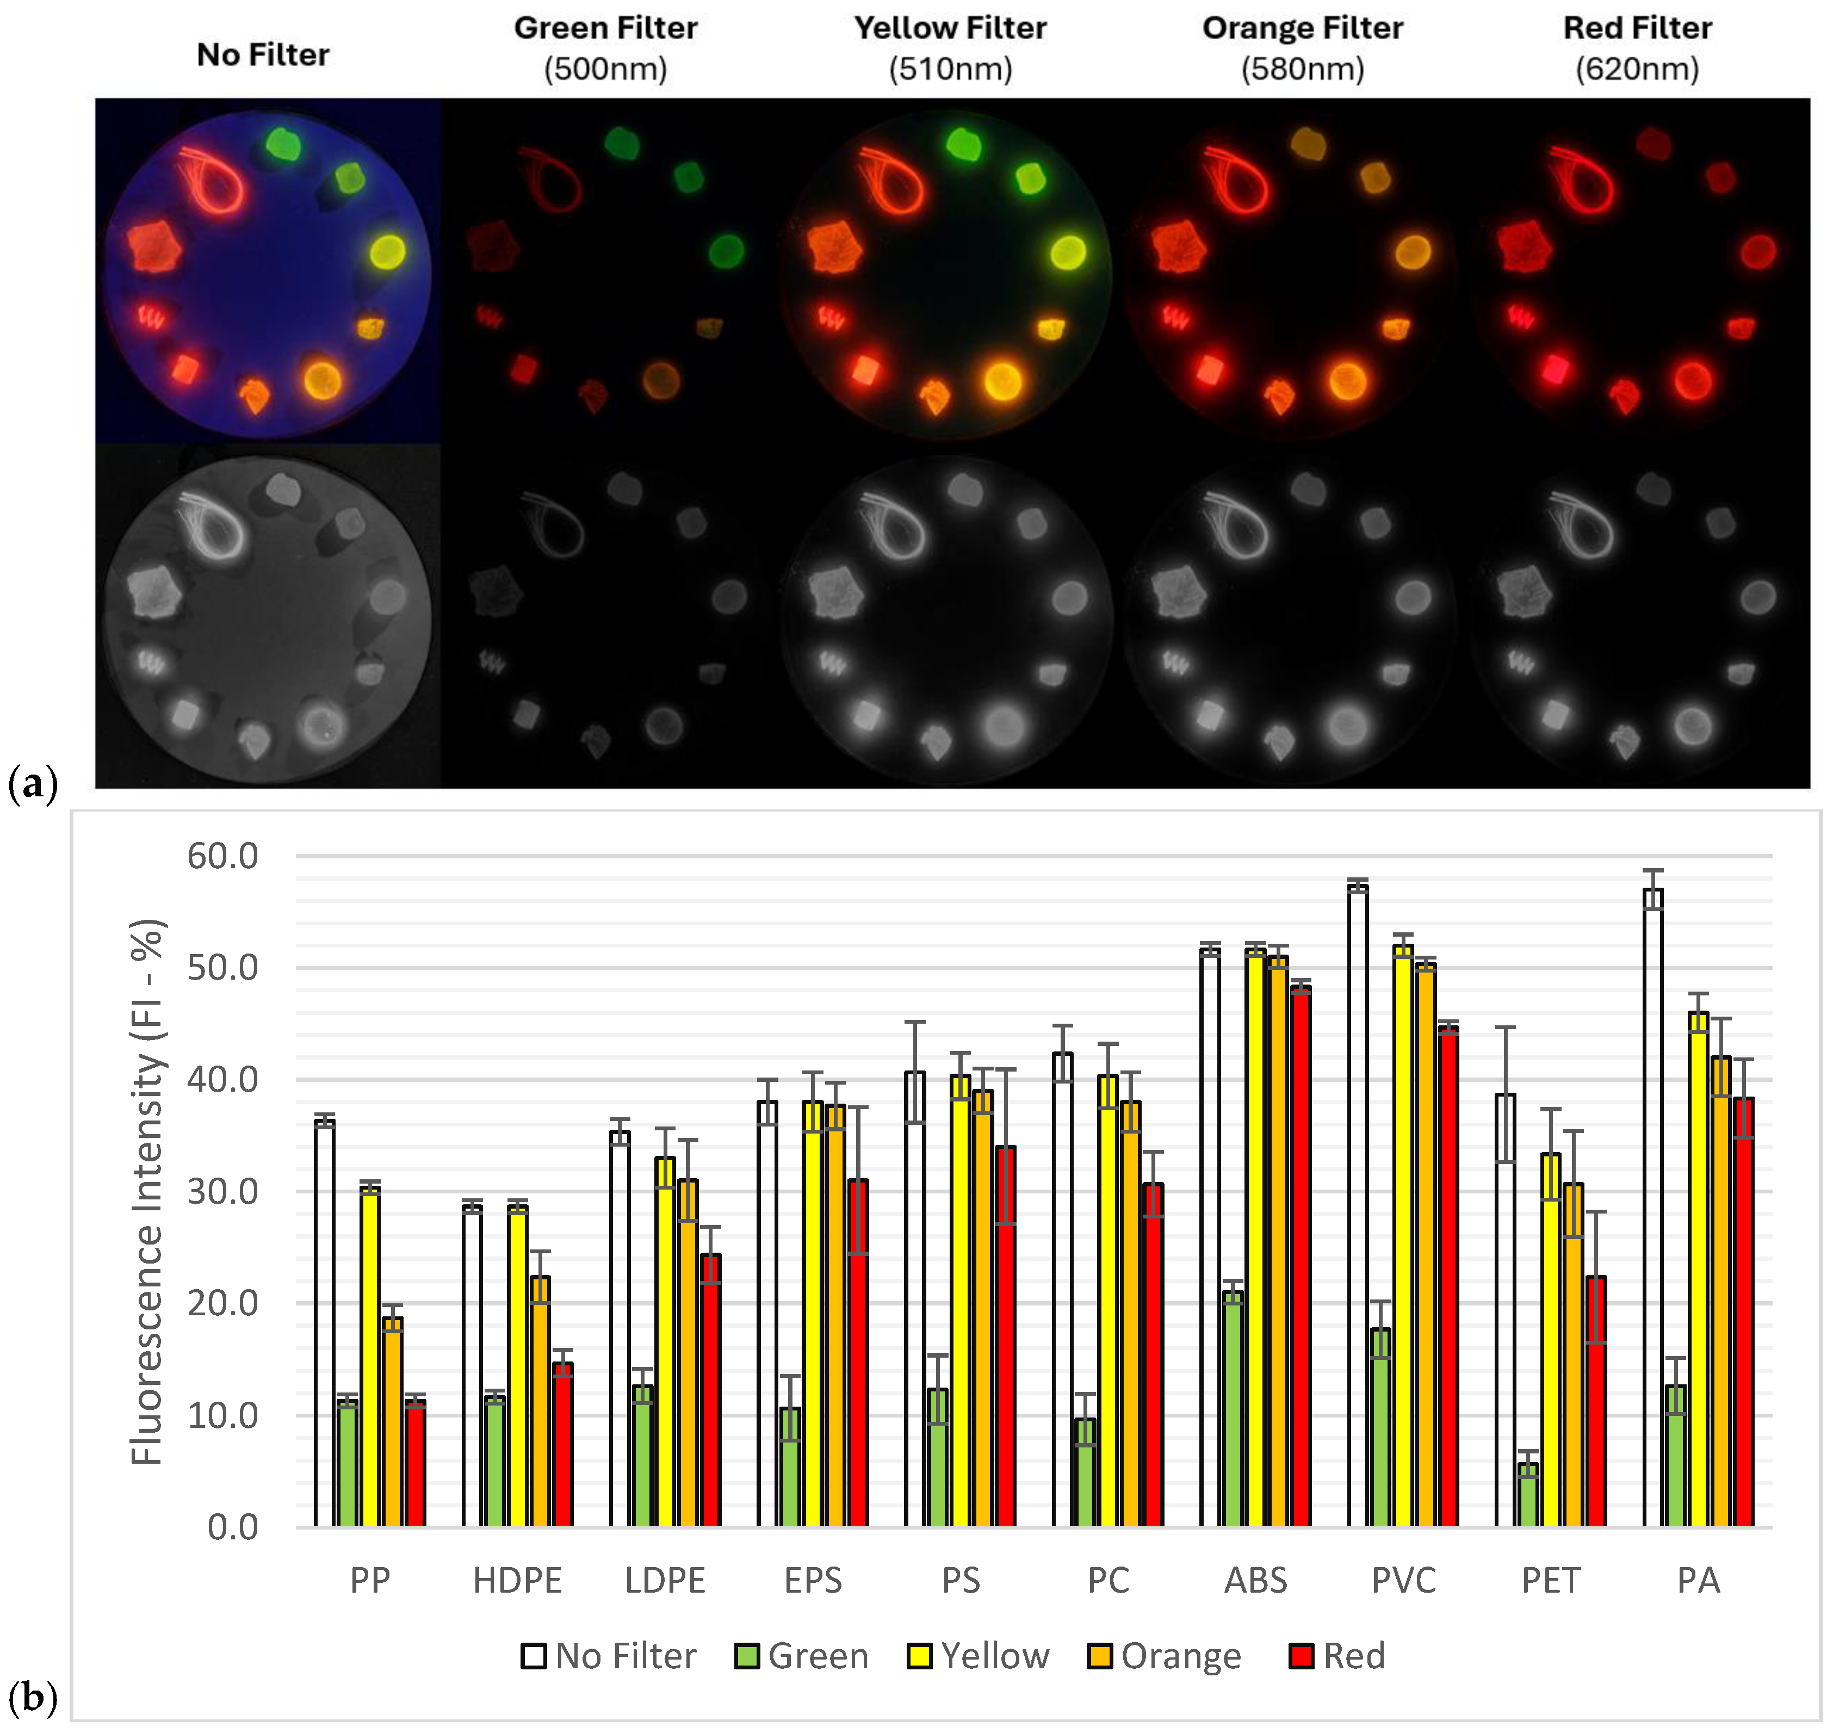Click the PVC No Filter white bar
This screenshot has height=1733, width=1833.
click(1358, 1205)
